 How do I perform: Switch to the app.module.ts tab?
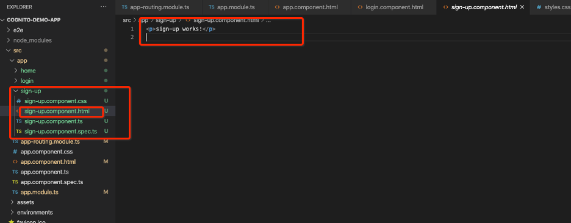(235, 7)
